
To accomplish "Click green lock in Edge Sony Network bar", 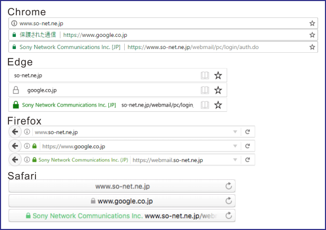I will pos(16,105).
